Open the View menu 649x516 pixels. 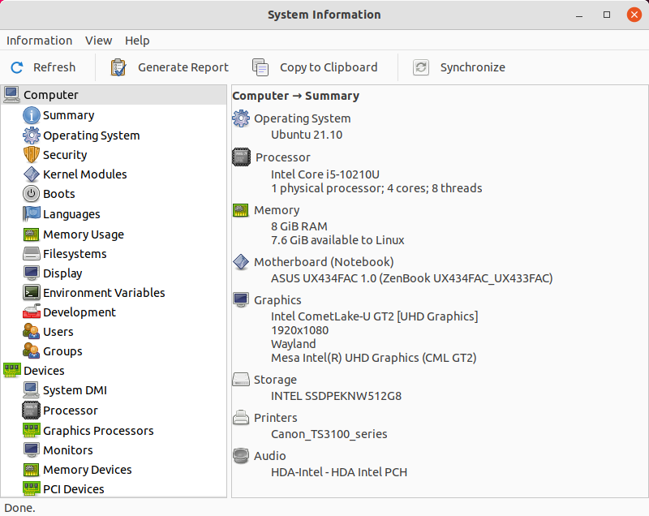click(x=98, y=41)
